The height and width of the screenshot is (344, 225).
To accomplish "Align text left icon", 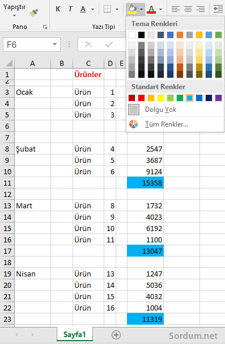I will 176,9.
